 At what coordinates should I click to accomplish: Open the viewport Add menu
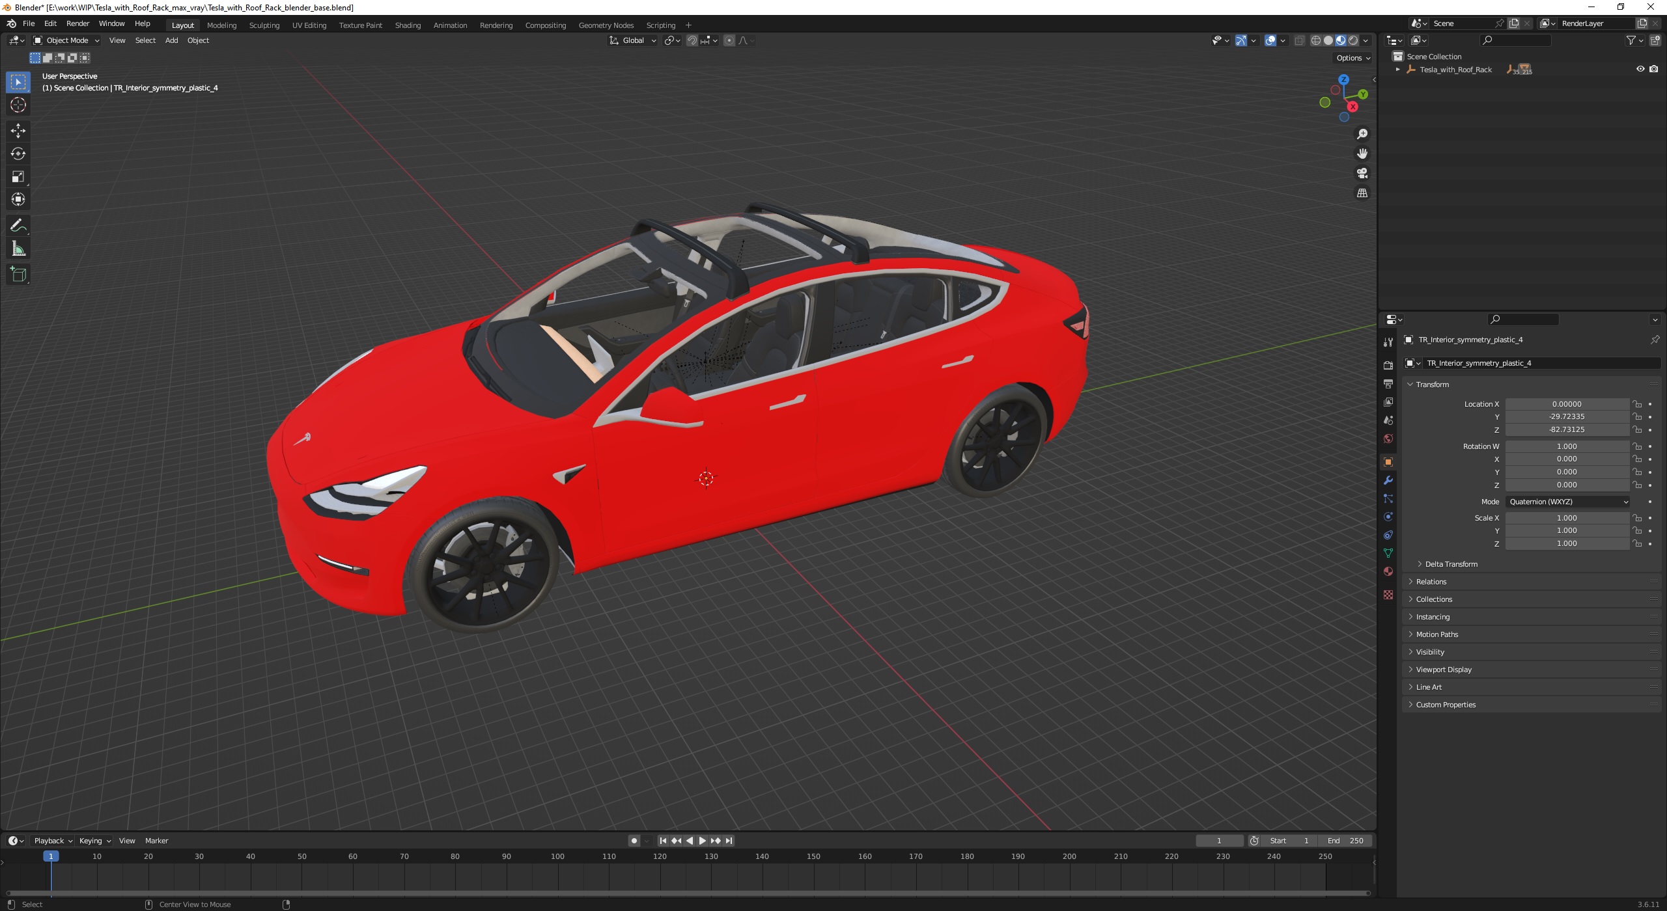coord(171,40)
